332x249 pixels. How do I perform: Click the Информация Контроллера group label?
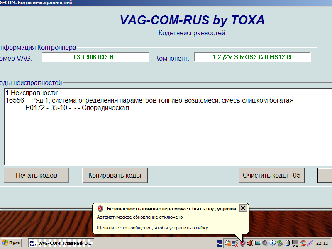38,47
